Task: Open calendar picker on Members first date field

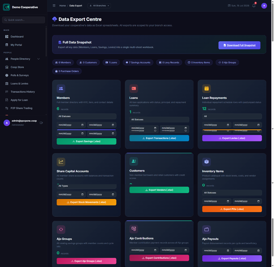Action: pos(82,125)
